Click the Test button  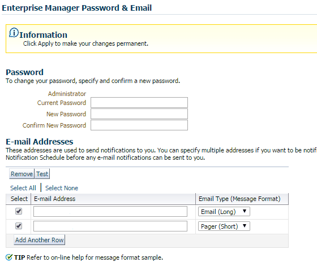point(42,174)
